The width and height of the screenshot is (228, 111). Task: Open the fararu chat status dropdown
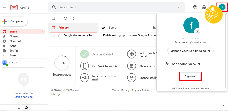(17, 62)
